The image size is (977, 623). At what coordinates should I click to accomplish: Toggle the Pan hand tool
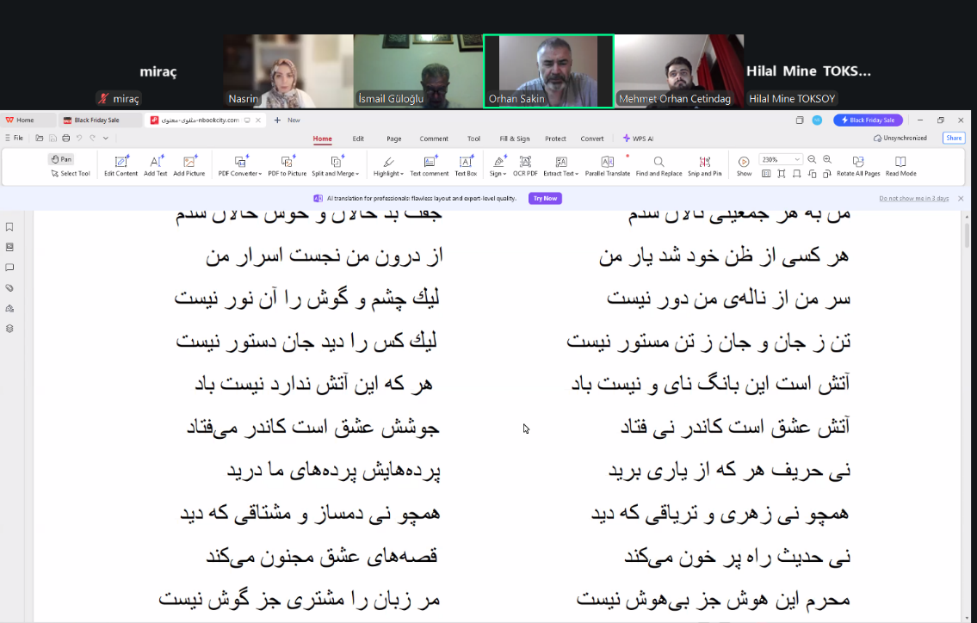coord(60,159)
